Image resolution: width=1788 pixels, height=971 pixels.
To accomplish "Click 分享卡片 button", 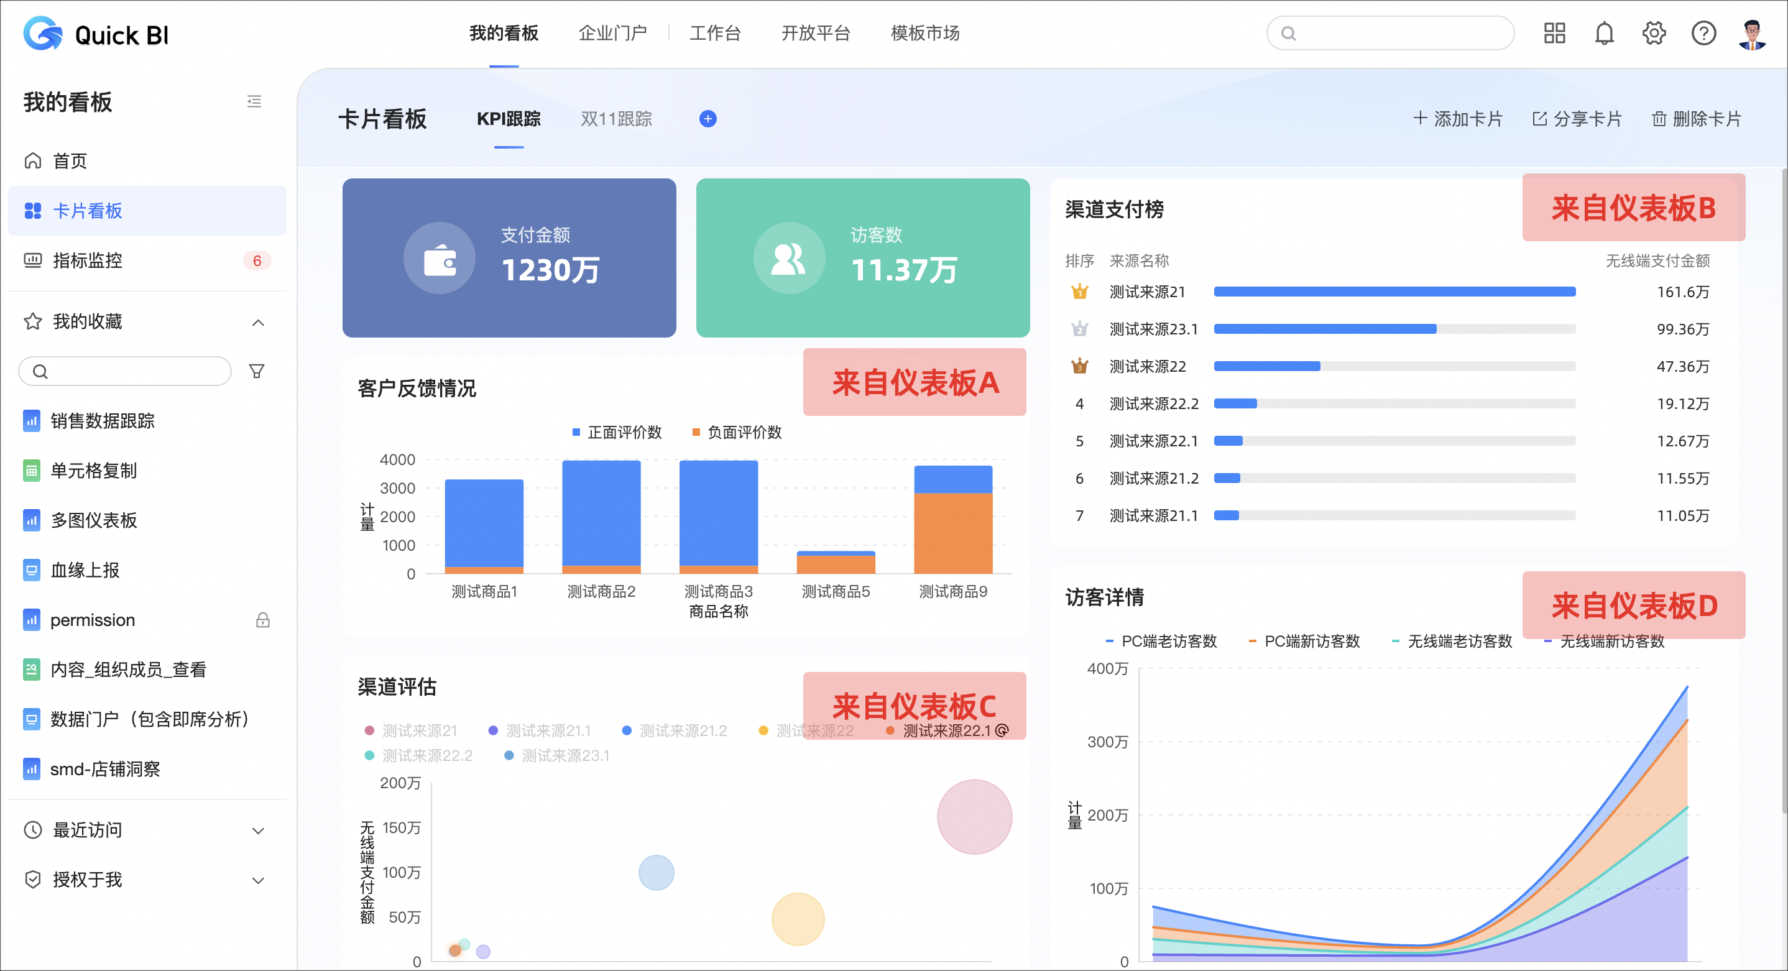I will (1577, 119).
